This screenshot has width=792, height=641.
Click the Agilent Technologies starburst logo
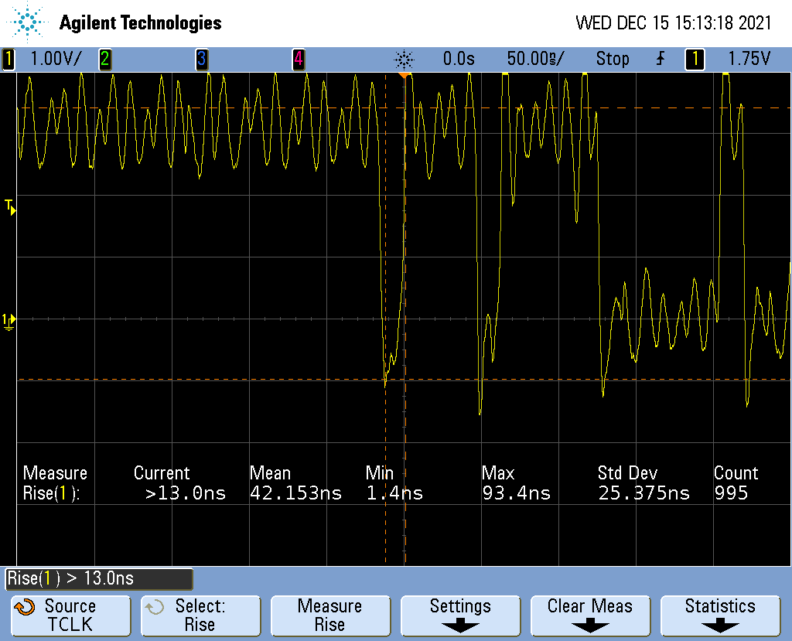pos(29,23)
